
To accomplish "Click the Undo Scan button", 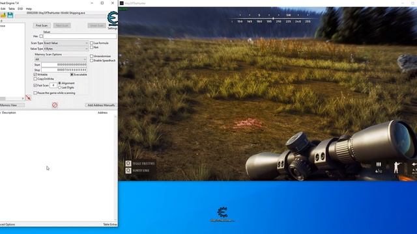I will pos(96,25).
